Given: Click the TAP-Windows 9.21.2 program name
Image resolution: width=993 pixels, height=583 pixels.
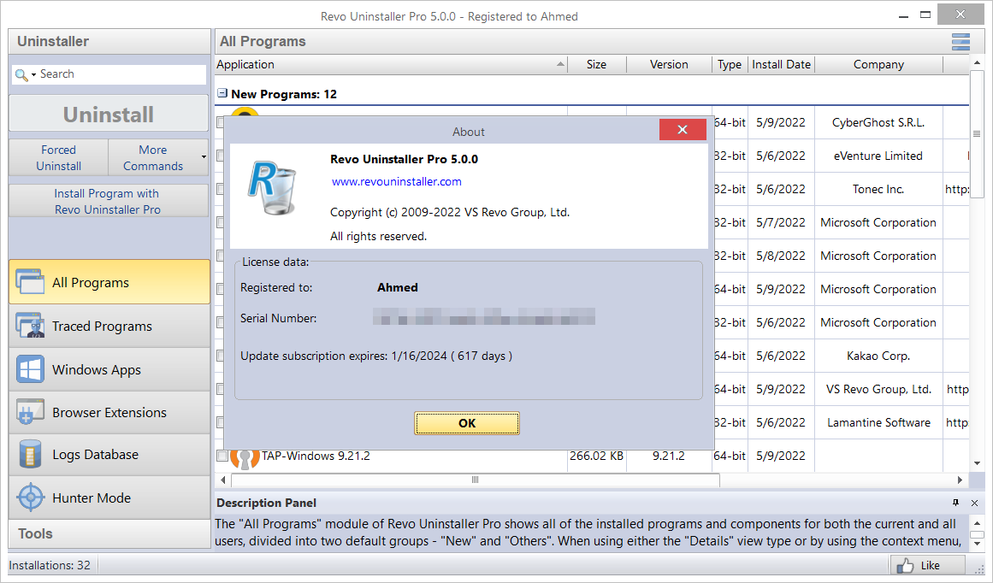Looking at the screenshot, I should 316,456.
